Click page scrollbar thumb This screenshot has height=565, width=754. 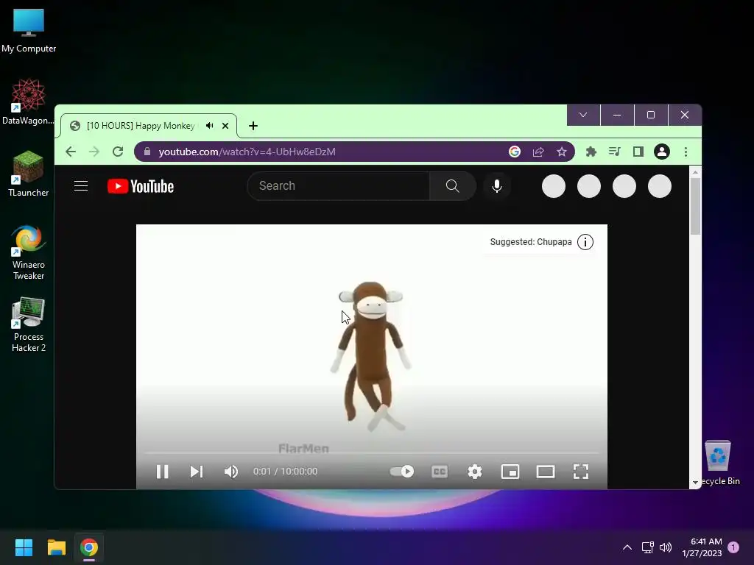(695, 207)
